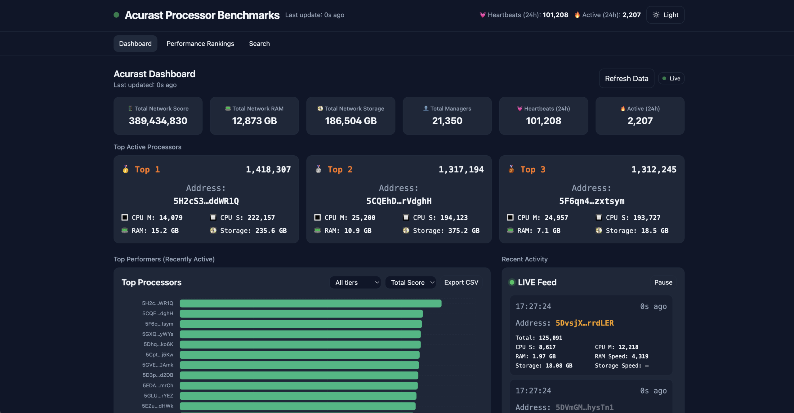
Task: Click the 5GXQ...yWYs chart bar
Action: pyautogui.click(x=300, y=334)
